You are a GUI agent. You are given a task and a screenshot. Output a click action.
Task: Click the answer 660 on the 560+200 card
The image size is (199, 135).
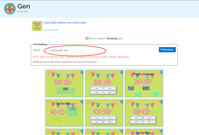tap(138, 94)
